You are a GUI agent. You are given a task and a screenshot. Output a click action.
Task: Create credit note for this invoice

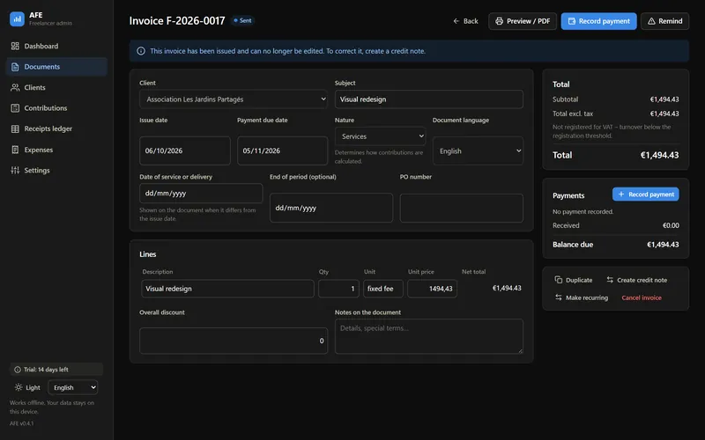tap(636, 280)
